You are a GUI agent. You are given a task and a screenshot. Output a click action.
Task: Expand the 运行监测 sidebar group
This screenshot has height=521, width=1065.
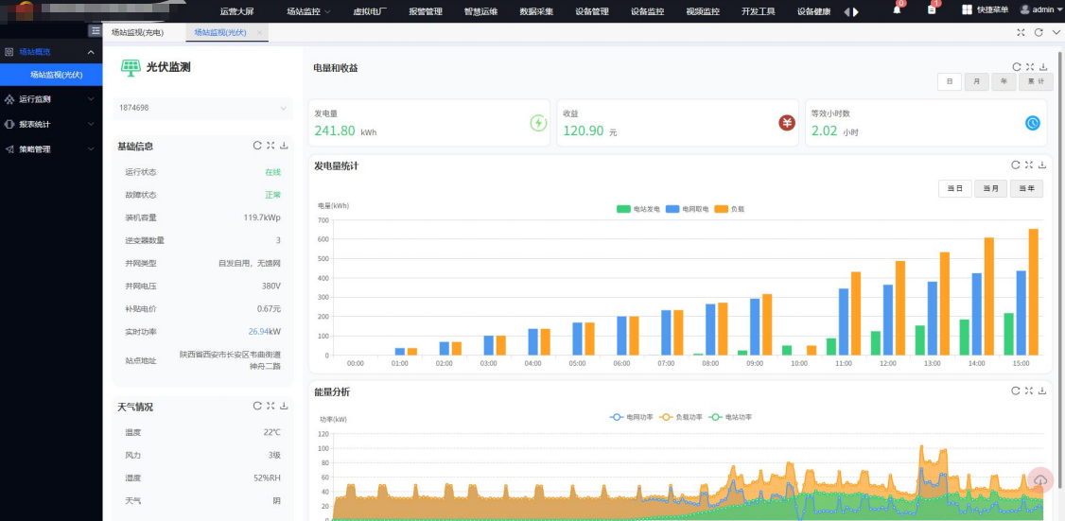click(x=51, y=99)
